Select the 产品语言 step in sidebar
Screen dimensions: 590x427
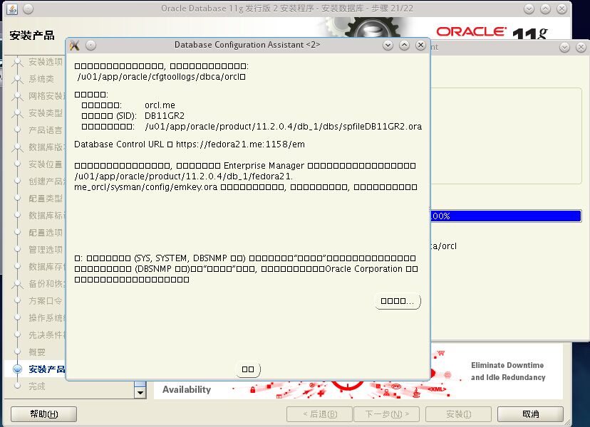pos(46,130)
